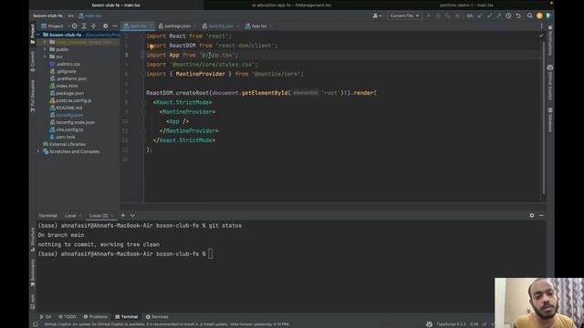Open Search Everywhere magnifier icon

(529, 15)
